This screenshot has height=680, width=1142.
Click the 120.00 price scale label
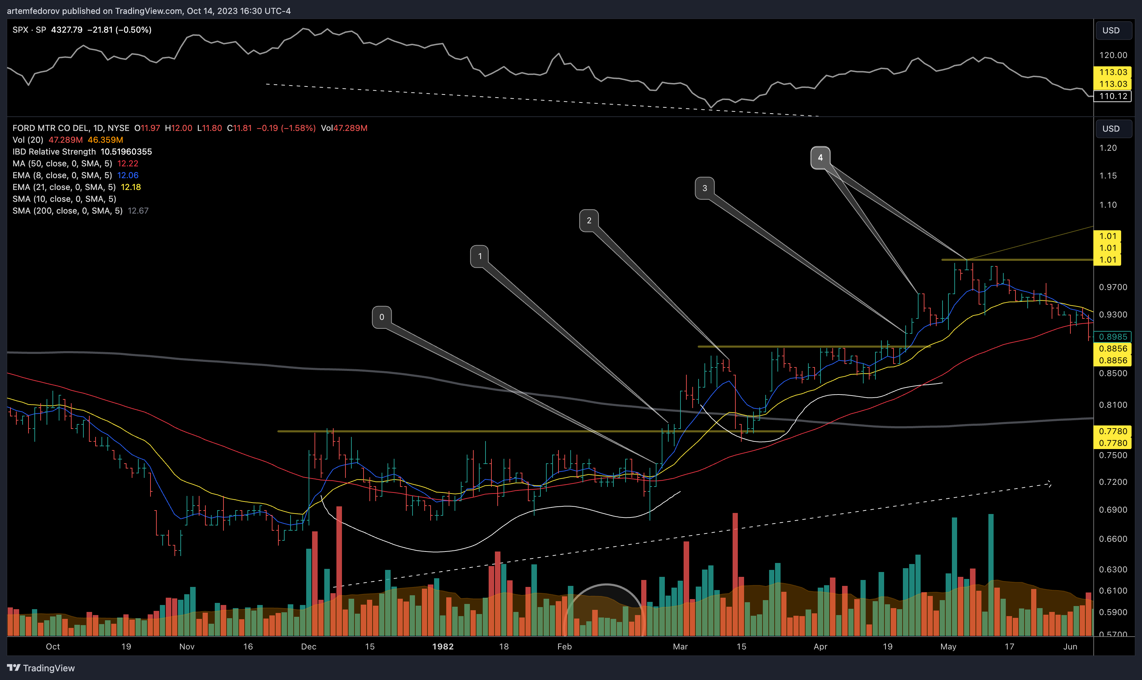[x=1113, y=56]
